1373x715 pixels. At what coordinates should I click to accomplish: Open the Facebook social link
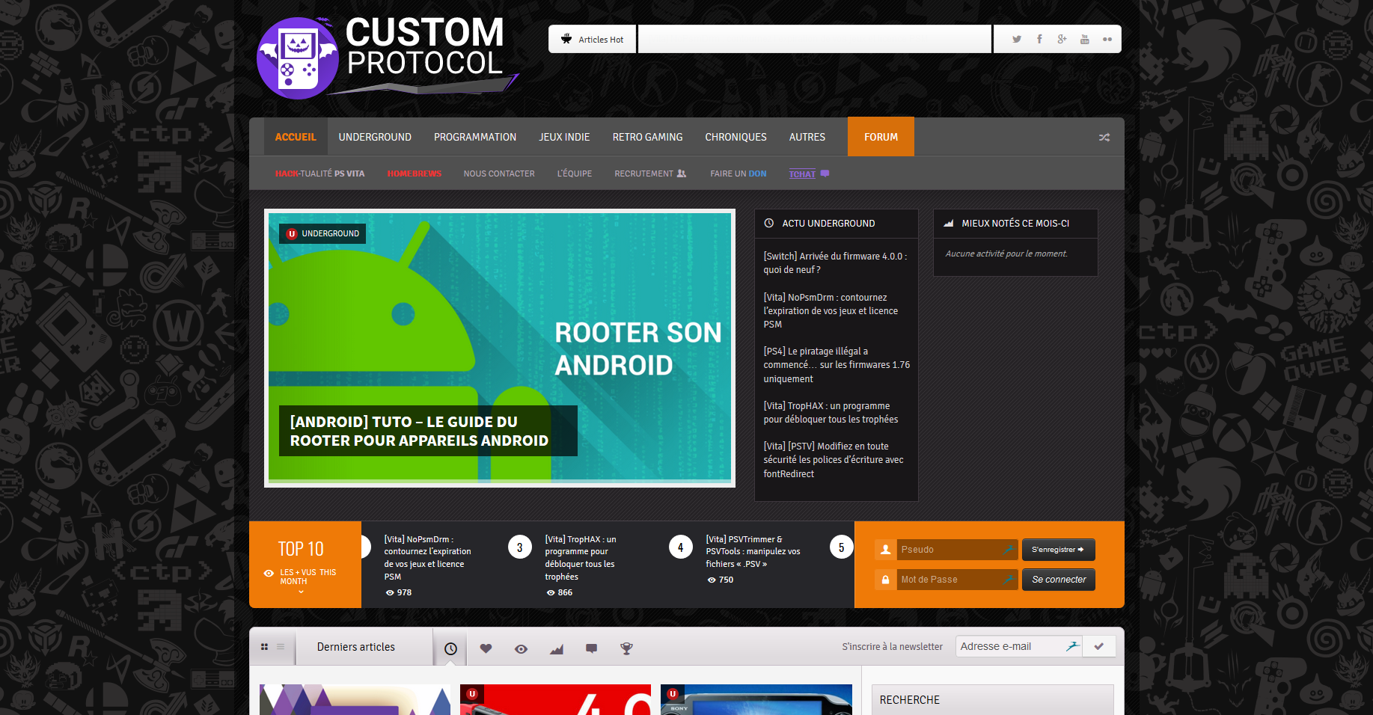[x=1039, y=40]
